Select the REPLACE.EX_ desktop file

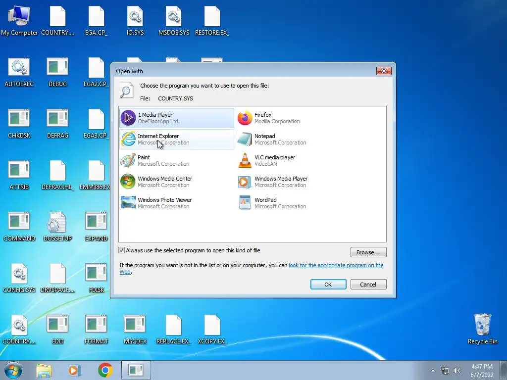click(174, 330)
